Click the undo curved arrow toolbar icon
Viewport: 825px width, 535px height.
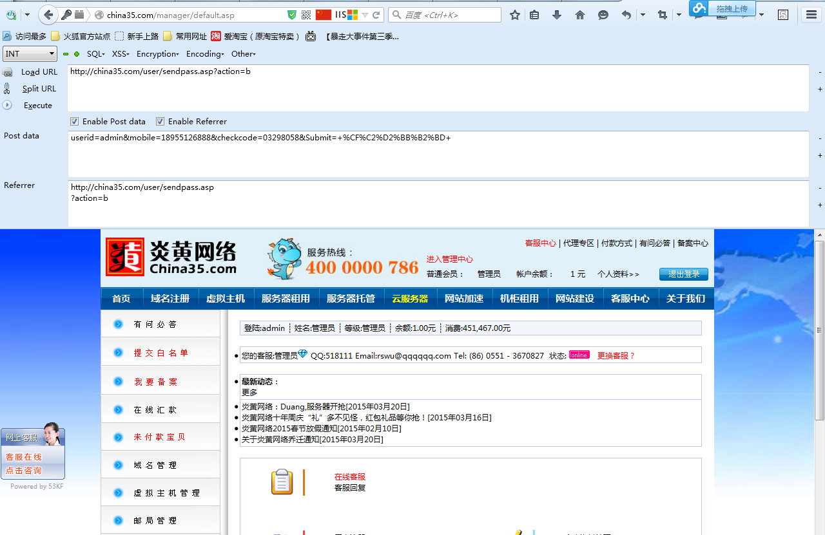[x=626, y=15]
